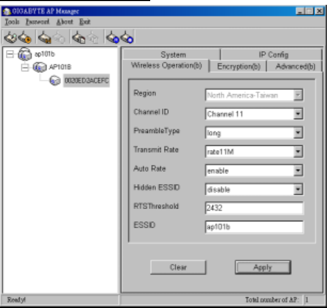Open the Encryption(b) tab
The image size is (327, 308).
[239, 66]
